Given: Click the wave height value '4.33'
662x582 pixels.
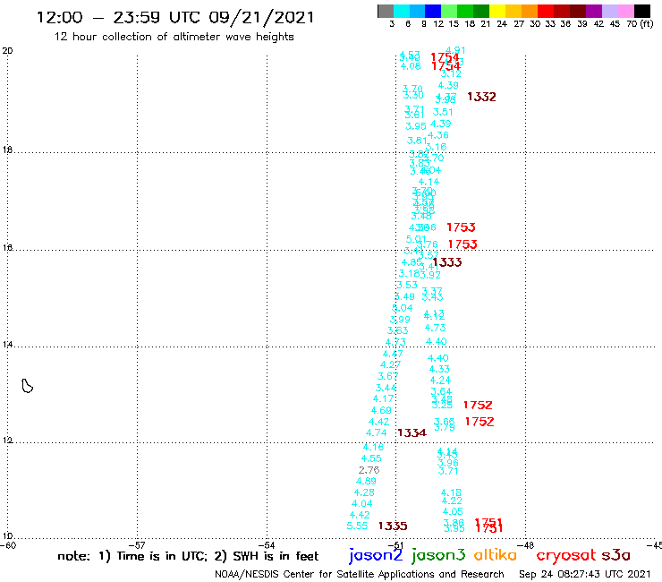Looking at the screenshot, I should pyautogui.click(x=439, y=370).
